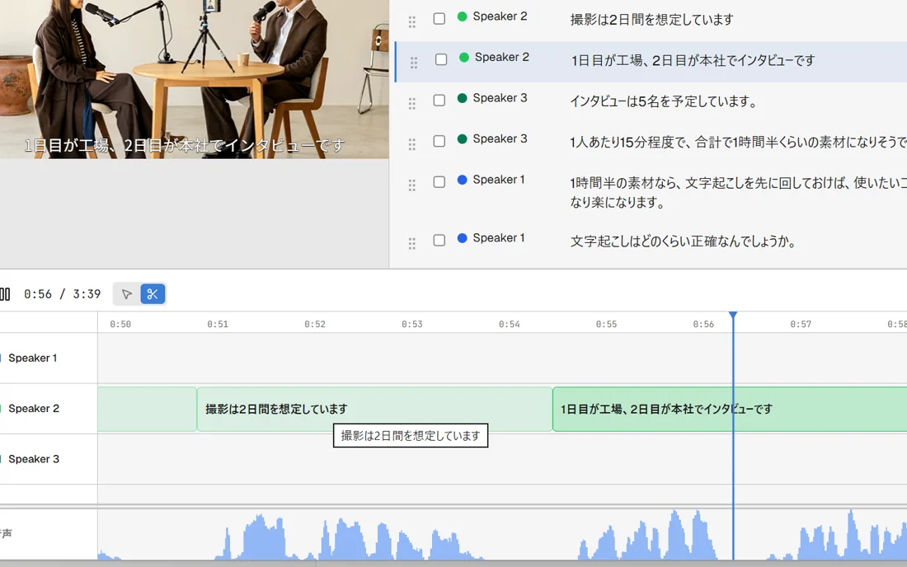Screen dimensions: 907x567
Task: Jump to 0:53 on the timeline ruler
Action: pyautogui.click(x=411, y=324)
